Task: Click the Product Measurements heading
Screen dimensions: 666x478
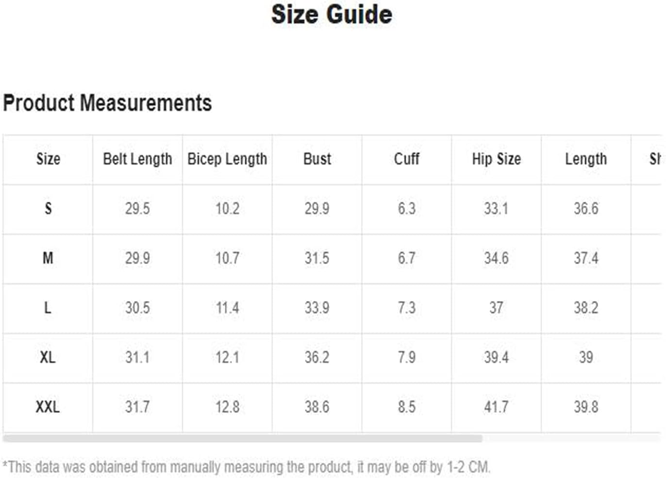Action: [x=107, y=103]
